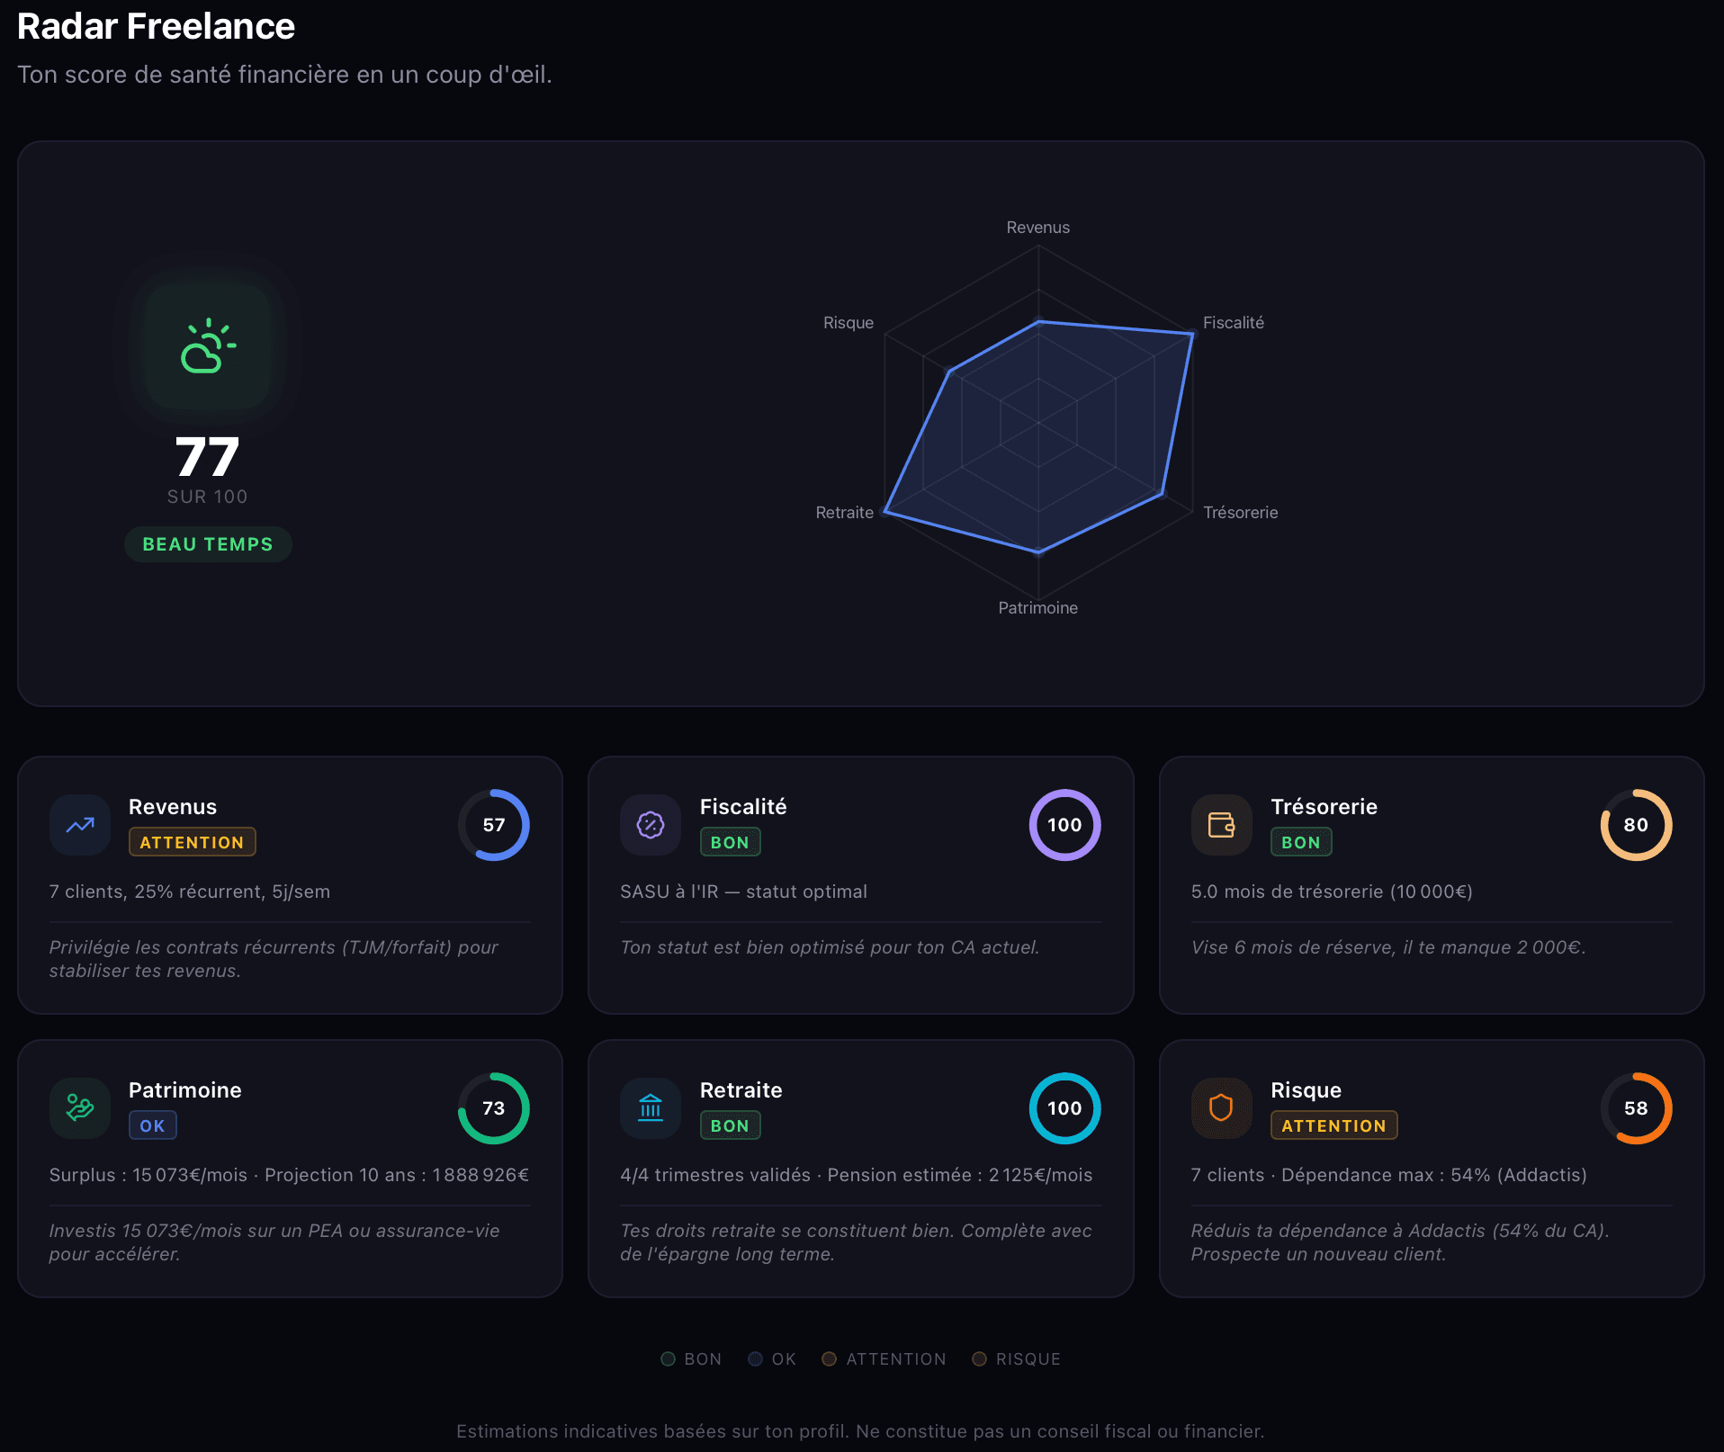Viewport: 1724px width, 1452px height.
Task: Click the BEAU TEMPS status badge
Action: click(x=208, y=544)
